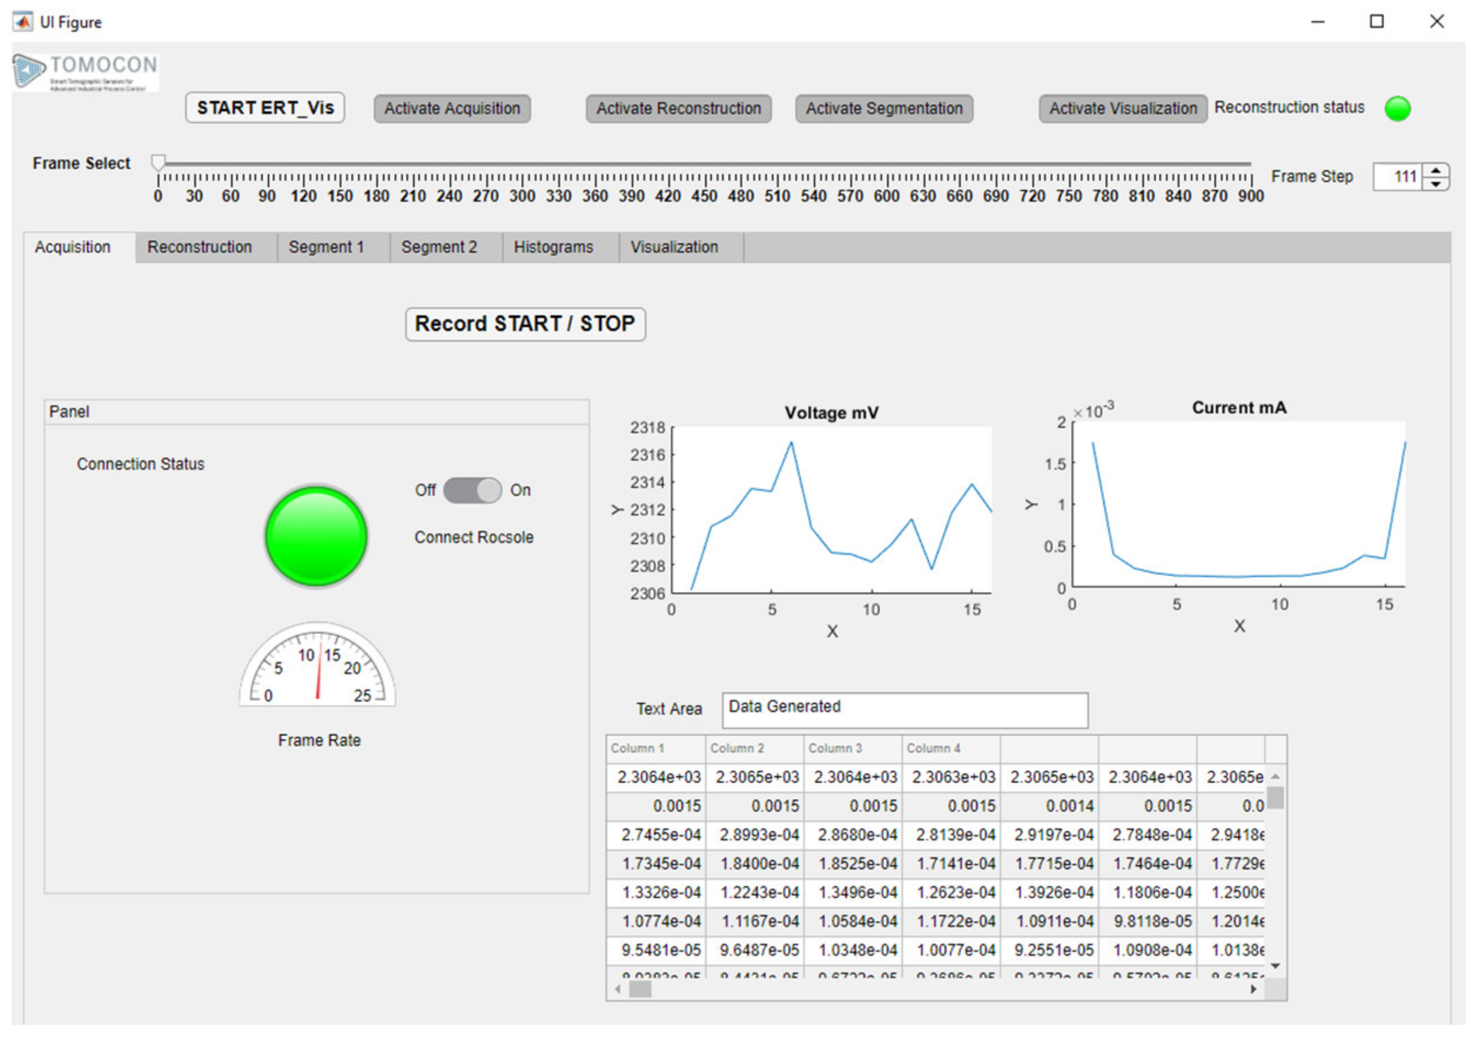Select the Segment 2 tab

point(439,247)
